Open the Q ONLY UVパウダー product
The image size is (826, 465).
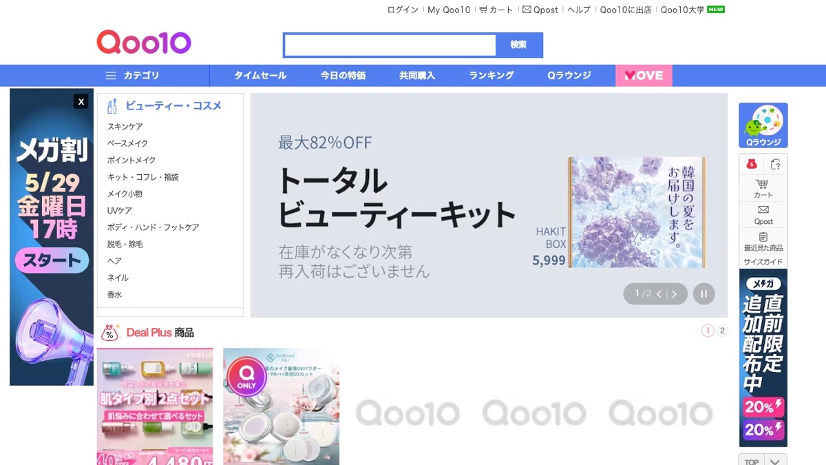(x=281, y=406)
